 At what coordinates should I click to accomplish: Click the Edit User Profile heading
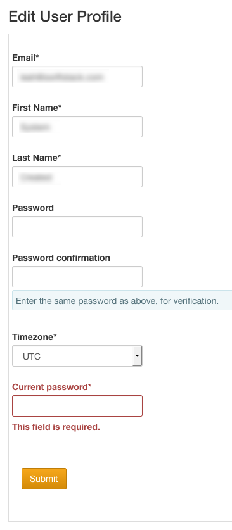(x=65, y=16)
